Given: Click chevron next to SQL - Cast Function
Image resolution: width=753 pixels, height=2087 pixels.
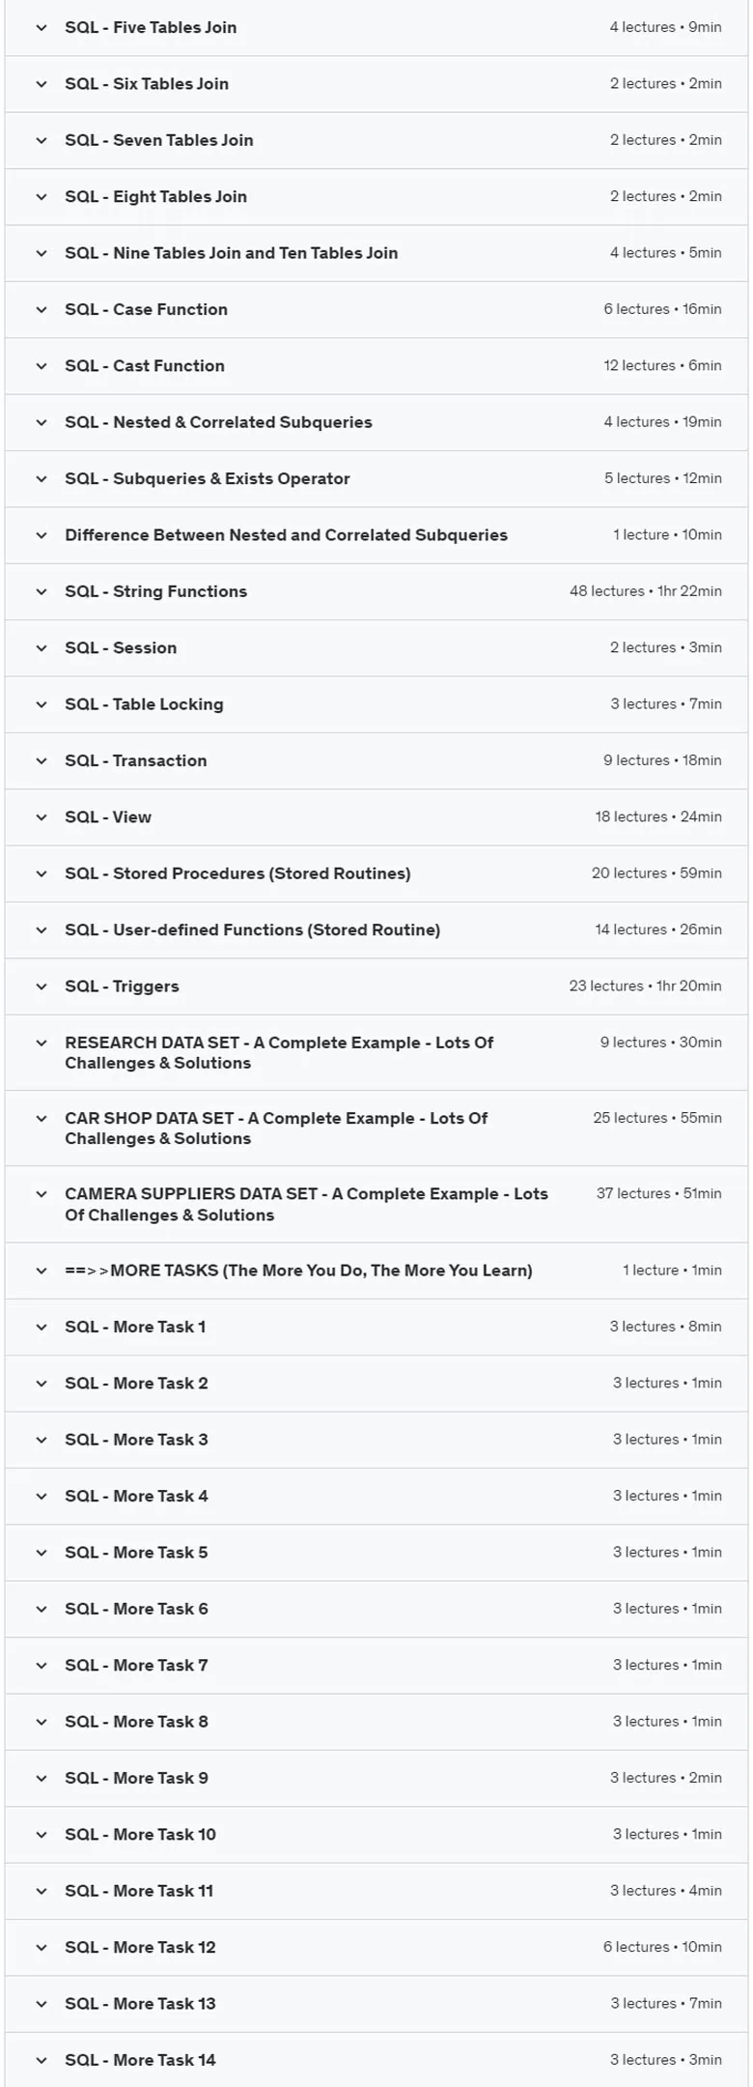Looking at the screenshot, I should (x=42, y=366).
